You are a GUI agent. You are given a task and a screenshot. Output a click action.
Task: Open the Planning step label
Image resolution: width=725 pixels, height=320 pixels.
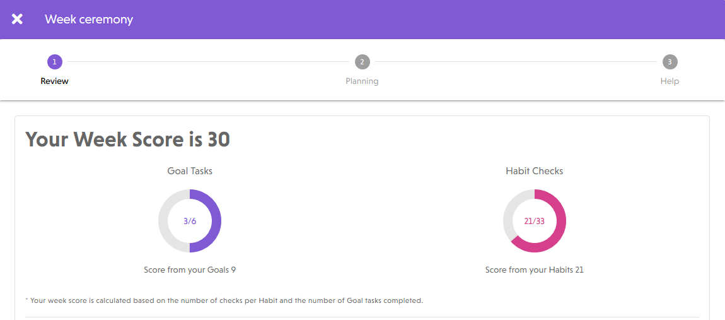click(362, 81)
